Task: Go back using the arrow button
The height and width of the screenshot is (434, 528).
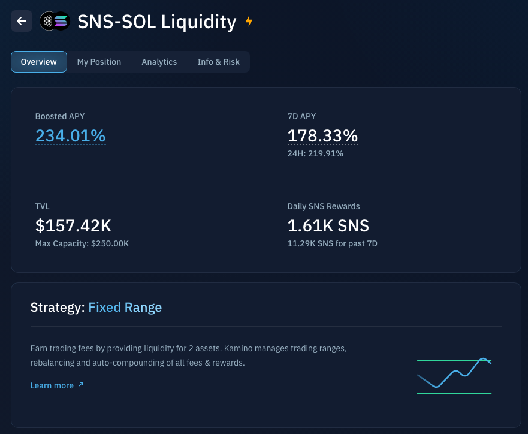Action: (x=22, y=21)
